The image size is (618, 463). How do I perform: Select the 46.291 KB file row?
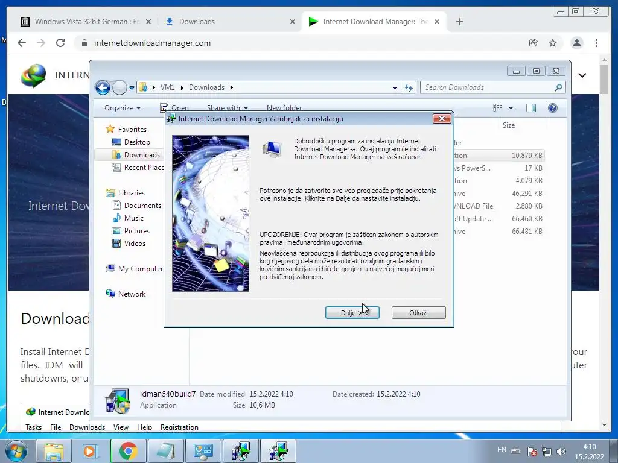499,194
